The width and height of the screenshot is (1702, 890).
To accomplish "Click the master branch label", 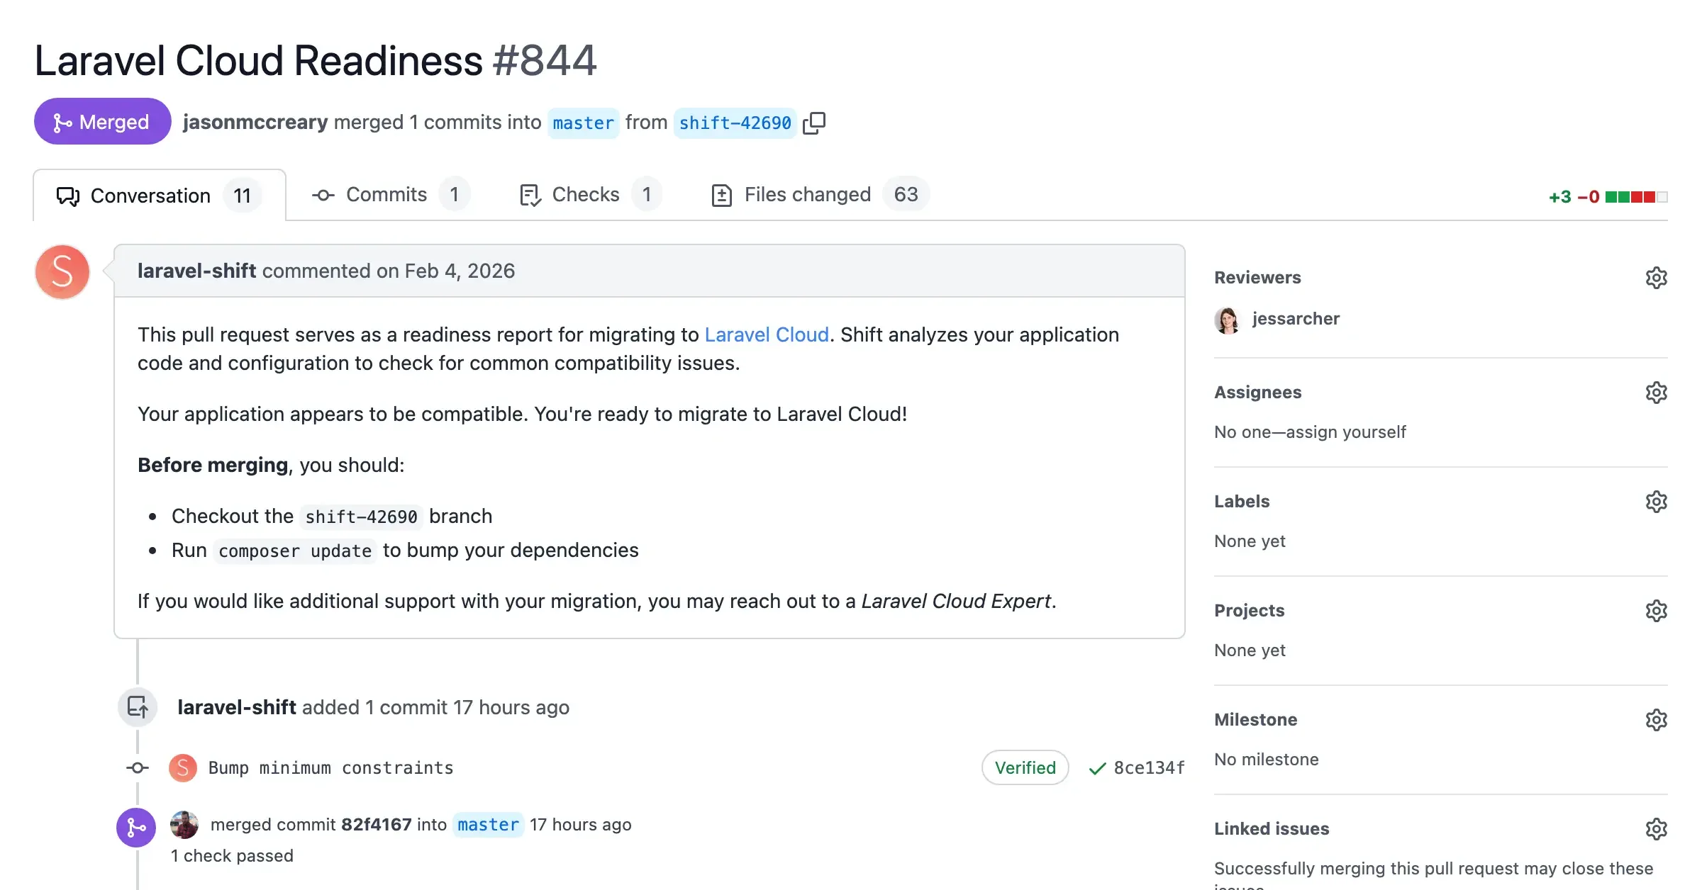I will [583, 123].
